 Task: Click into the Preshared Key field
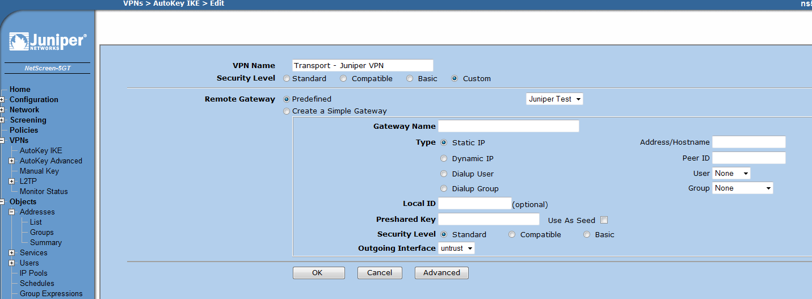[x=489, y=220]
